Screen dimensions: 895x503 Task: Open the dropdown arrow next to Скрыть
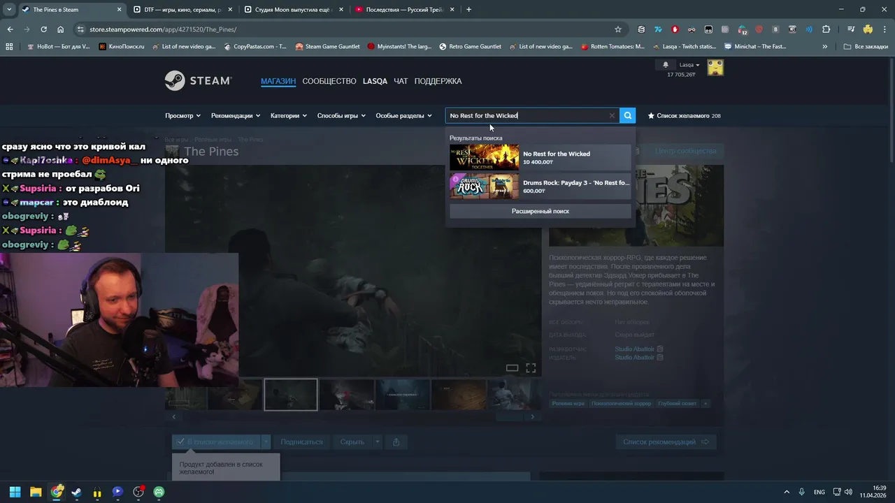click(377, 442)
